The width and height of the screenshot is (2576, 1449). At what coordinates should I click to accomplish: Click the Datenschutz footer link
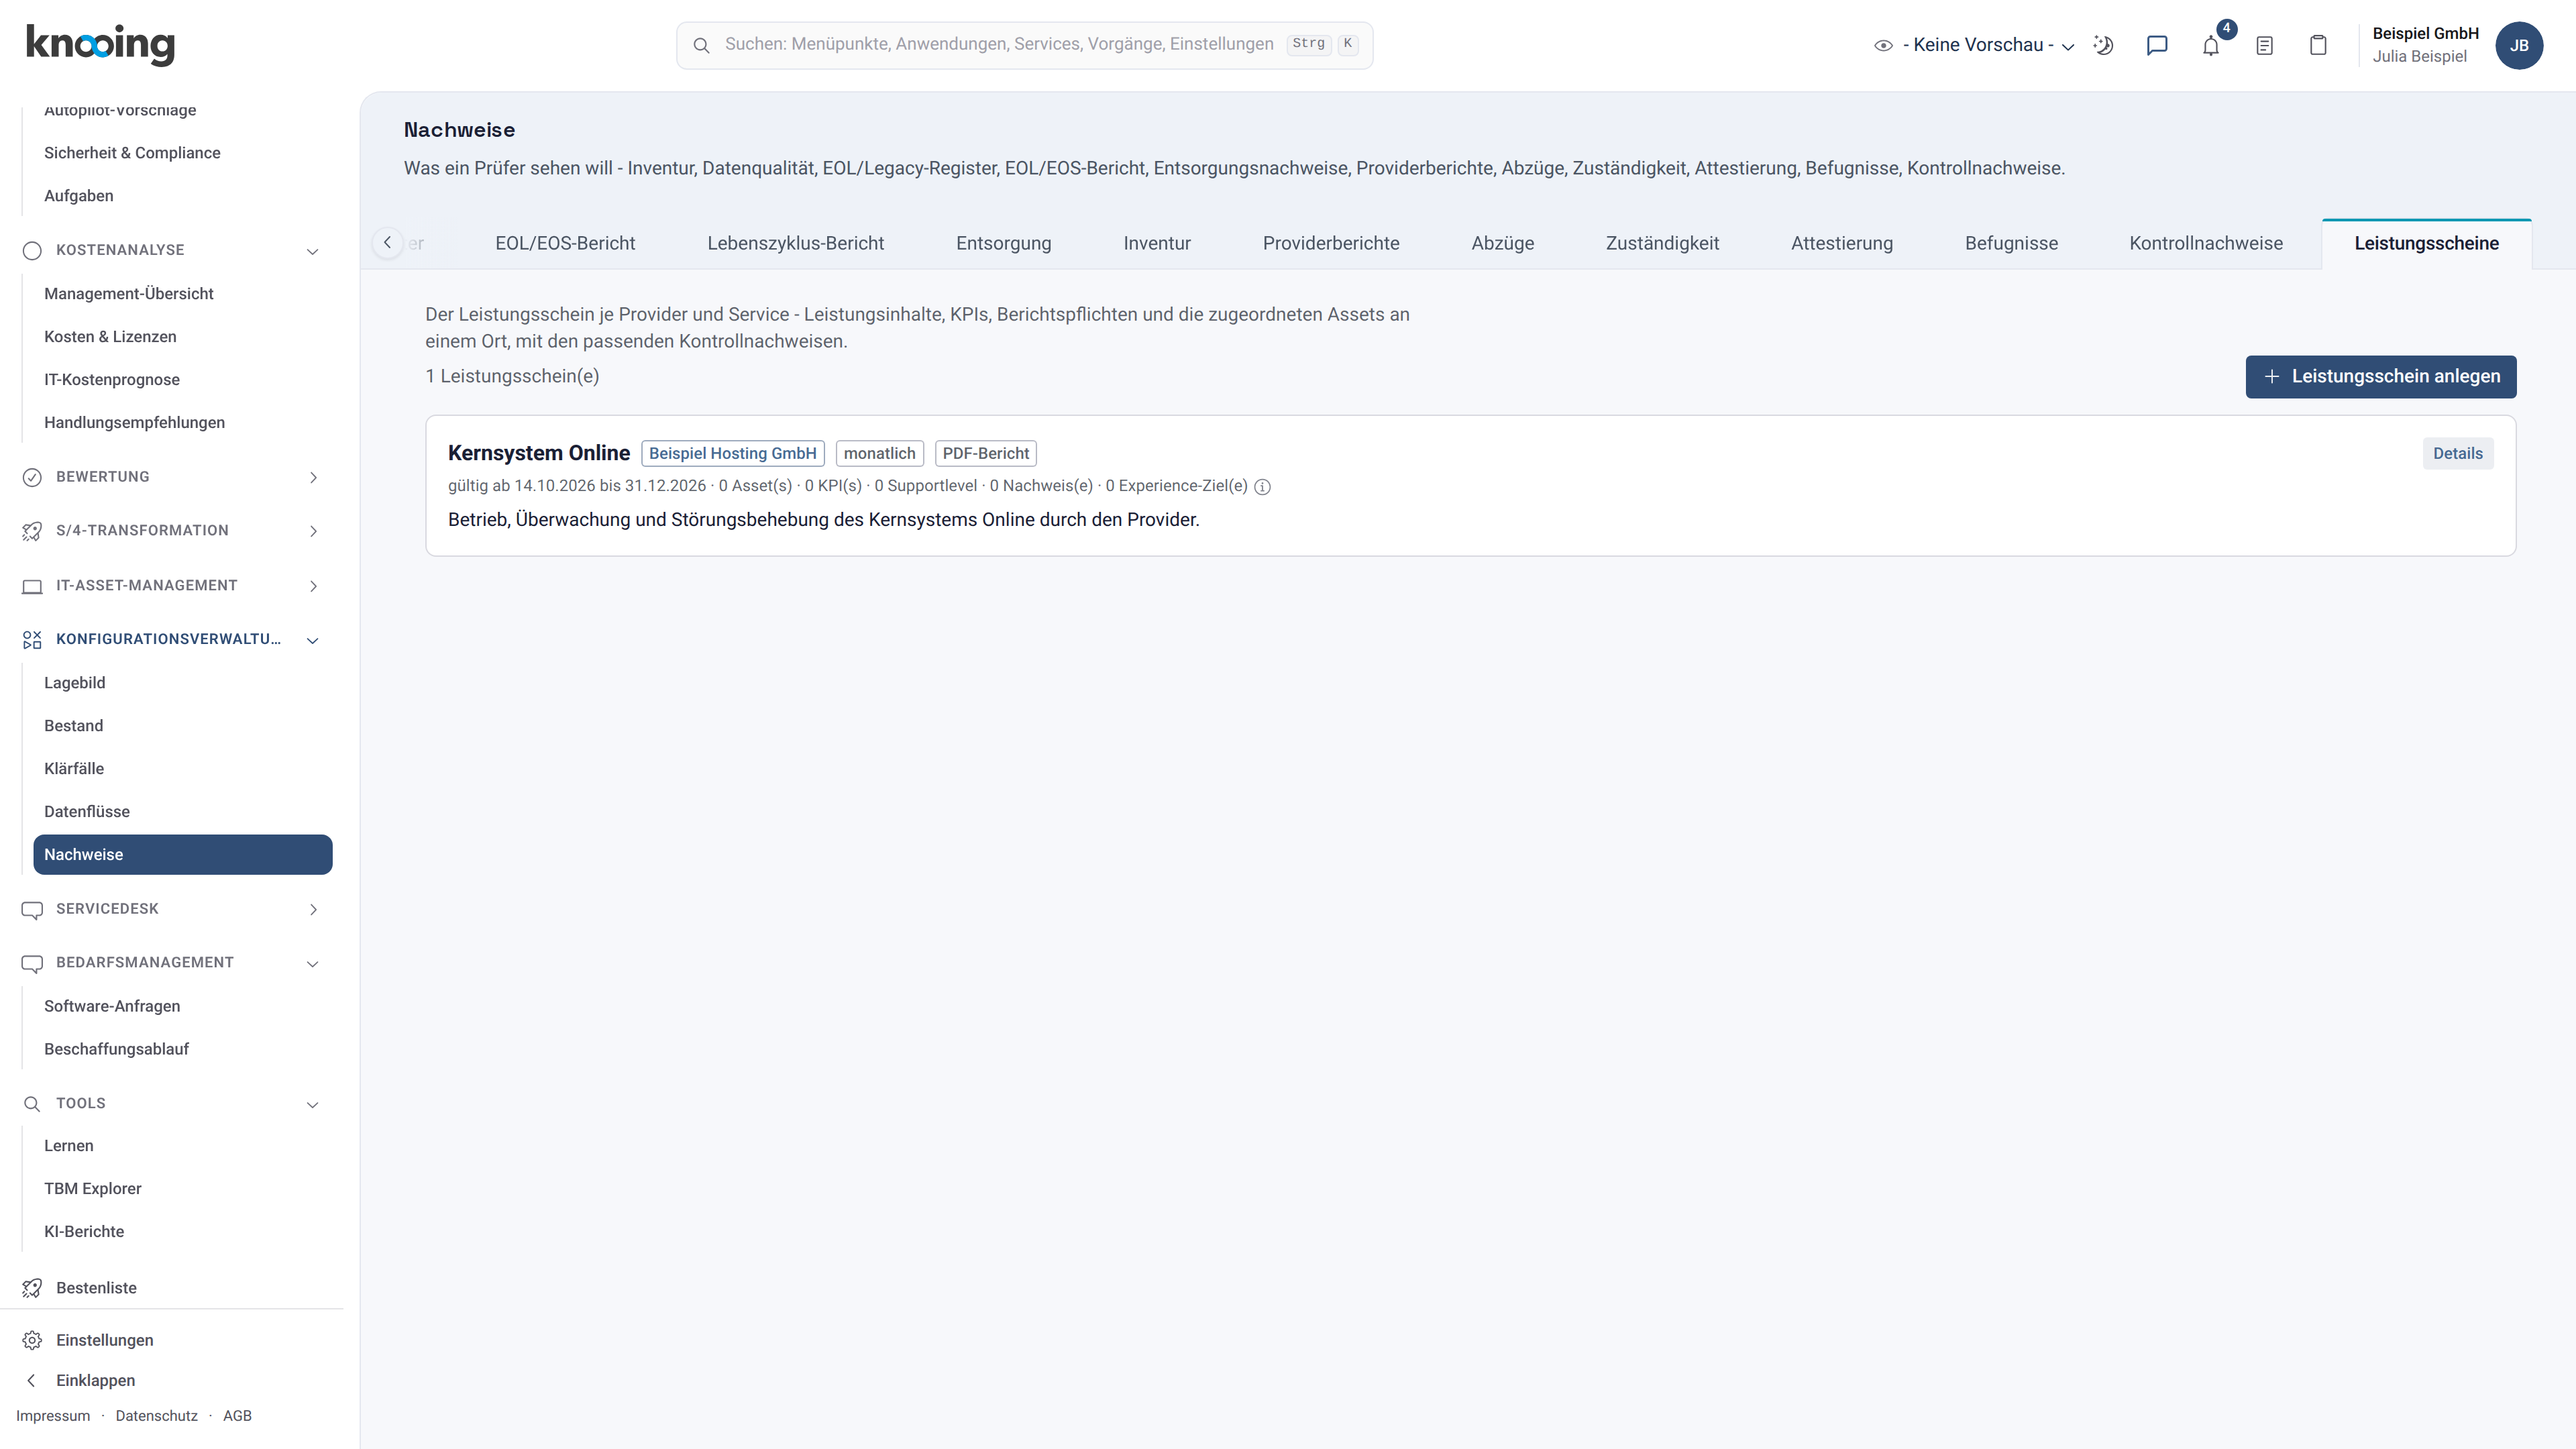point(156,1416)
